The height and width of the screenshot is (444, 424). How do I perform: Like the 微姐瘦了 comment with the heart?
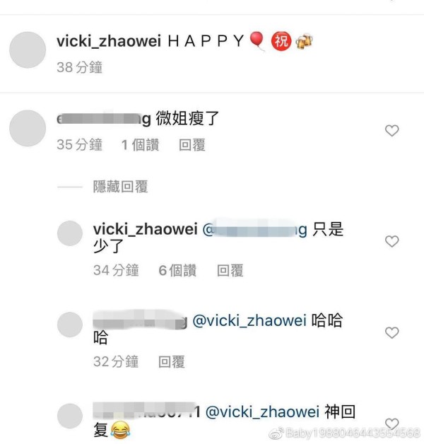391,131
